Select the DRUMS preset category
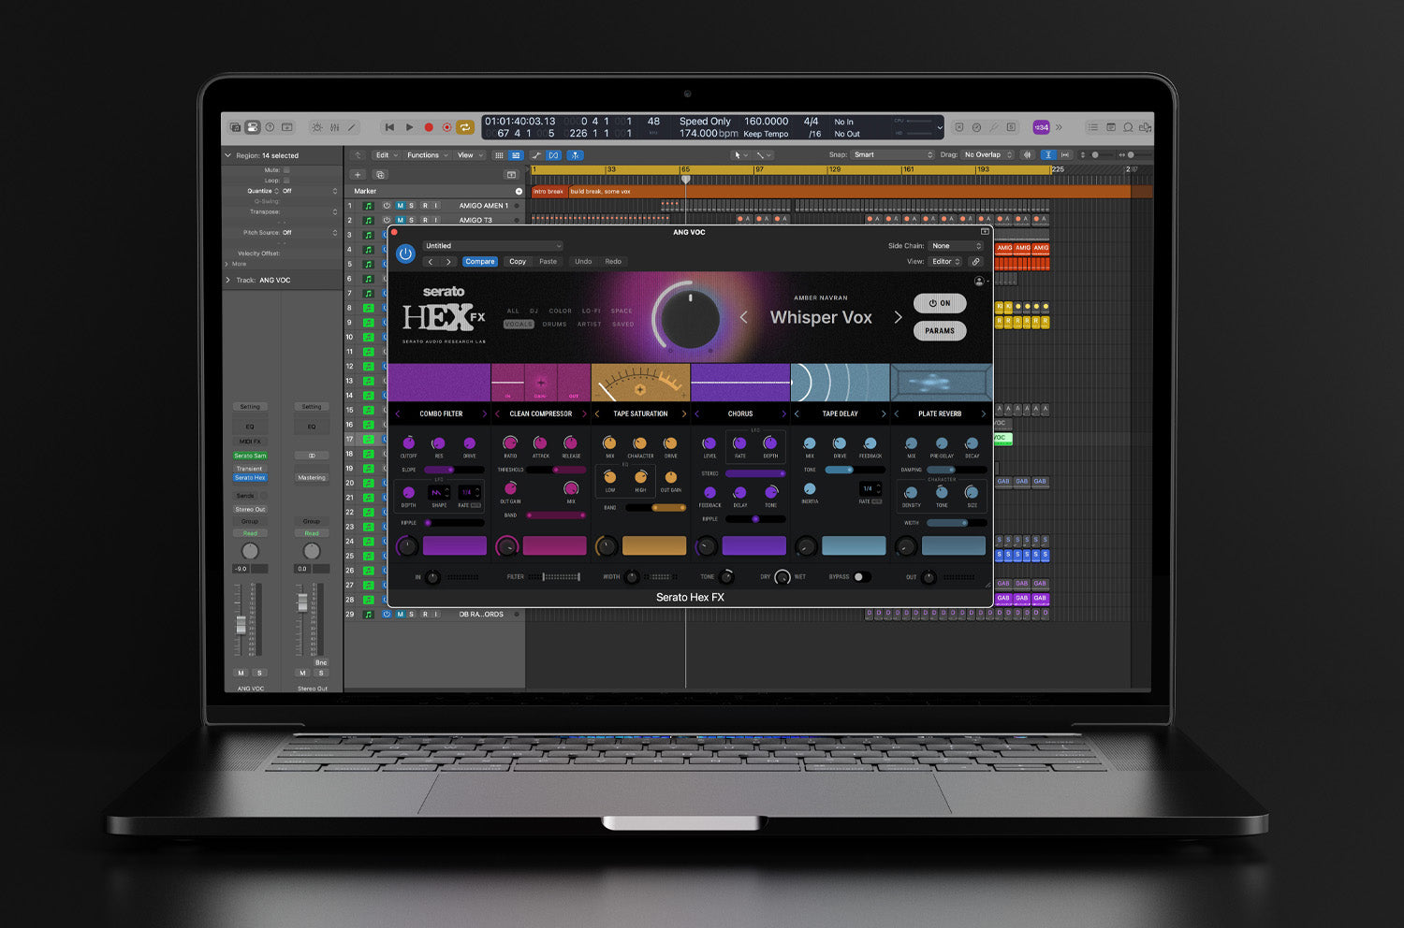1404x928 pixels. click(x=554, y=325)
